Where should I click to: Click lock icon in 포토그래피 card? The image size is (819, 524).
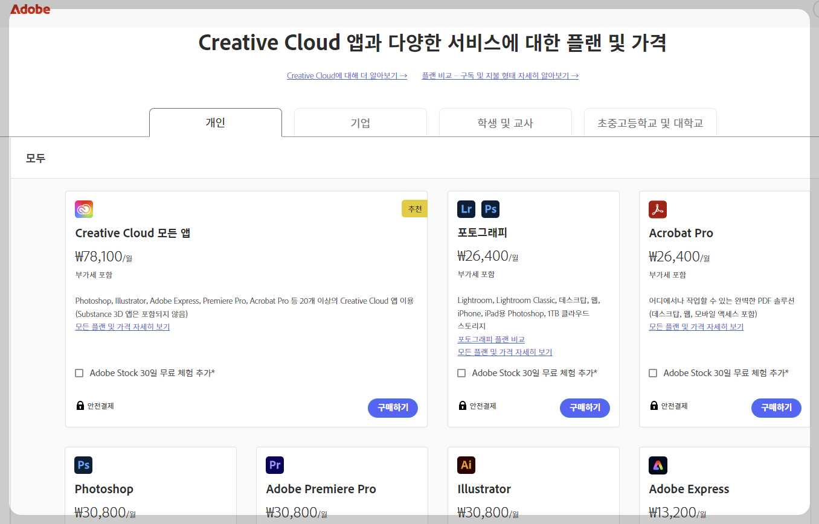click(462, 406)
